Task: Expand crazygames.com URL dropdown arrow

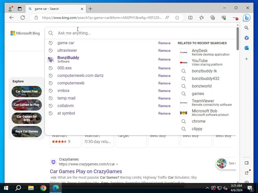Action: coord(117,164)
